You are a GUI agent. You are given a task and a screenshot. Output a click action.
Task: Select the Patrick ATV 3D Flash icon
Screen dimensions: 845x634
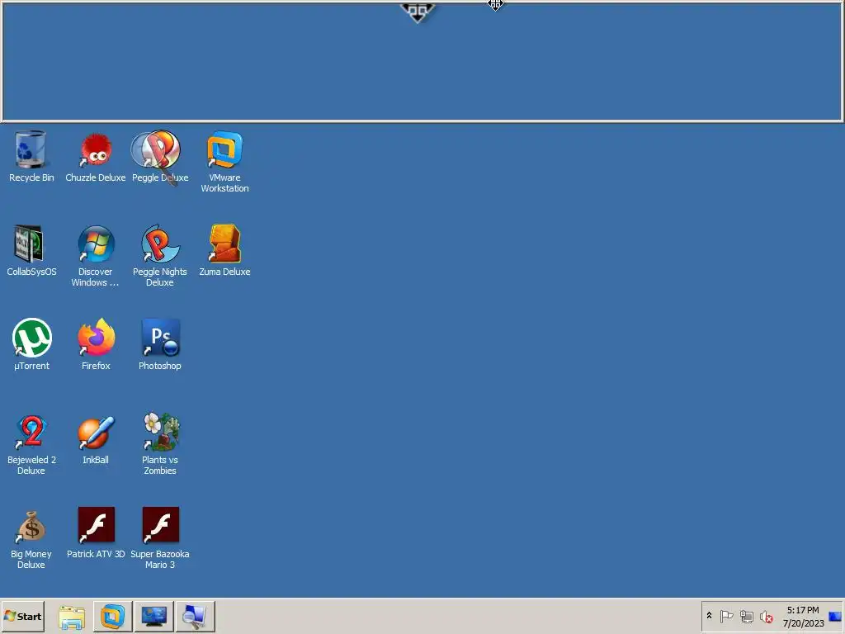click(96, 532)
